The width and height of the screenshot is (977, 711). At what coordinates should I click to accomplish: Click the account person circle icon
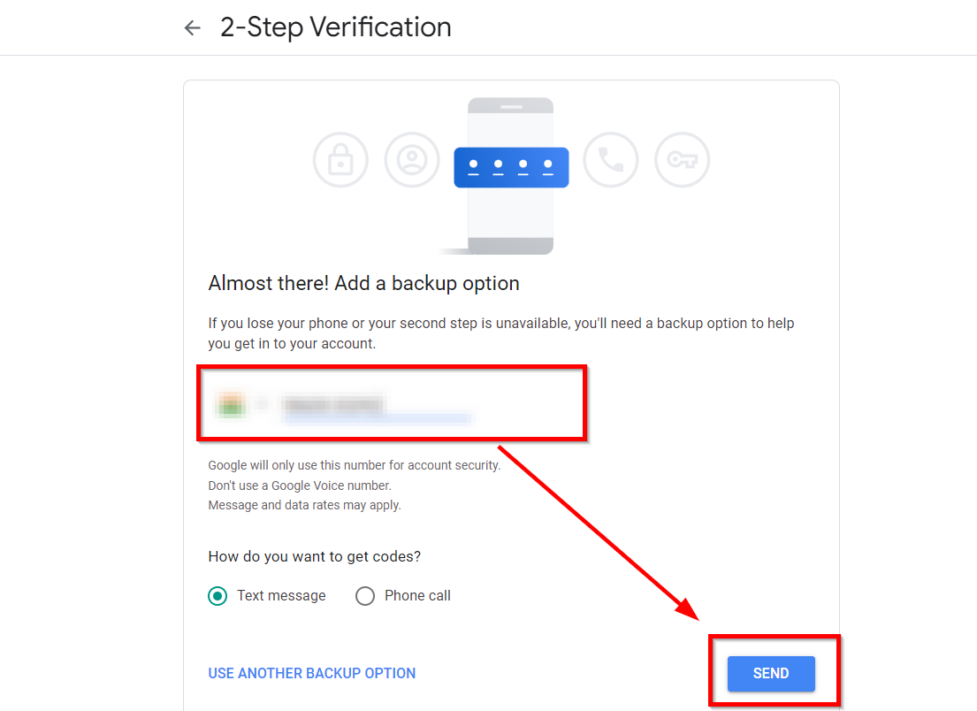[411, 160]
